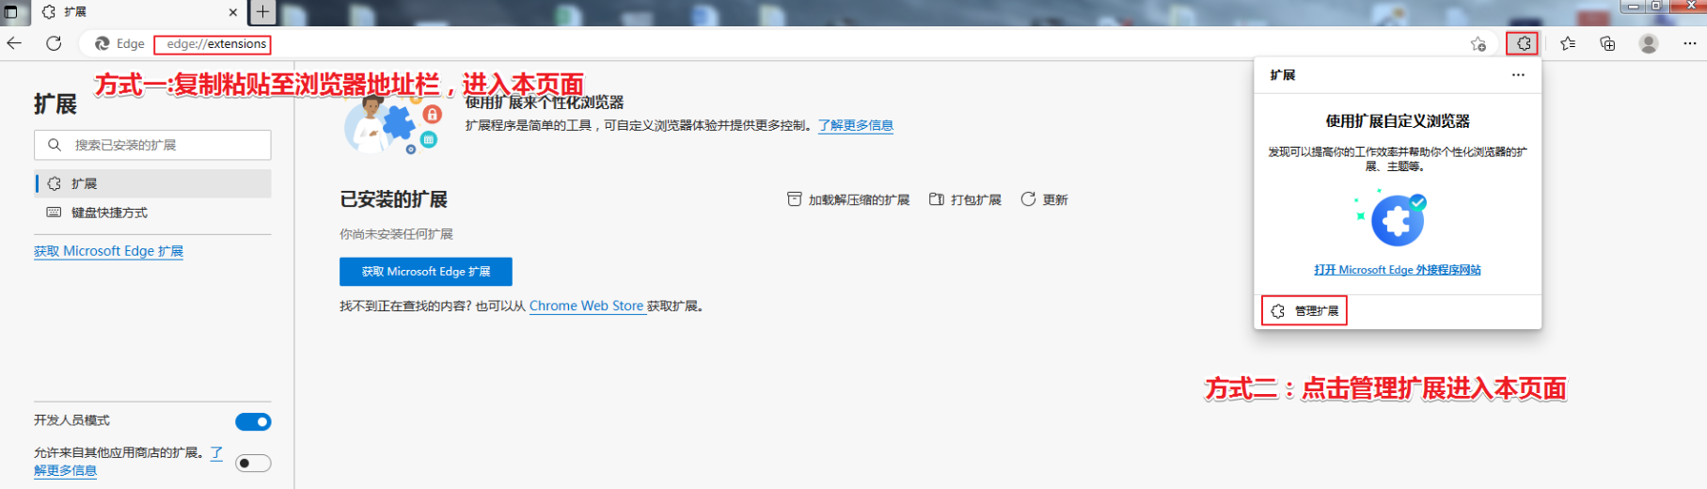Open the tab actions menu icon
Screen dimensions: 1707x489
click(11, 12)
